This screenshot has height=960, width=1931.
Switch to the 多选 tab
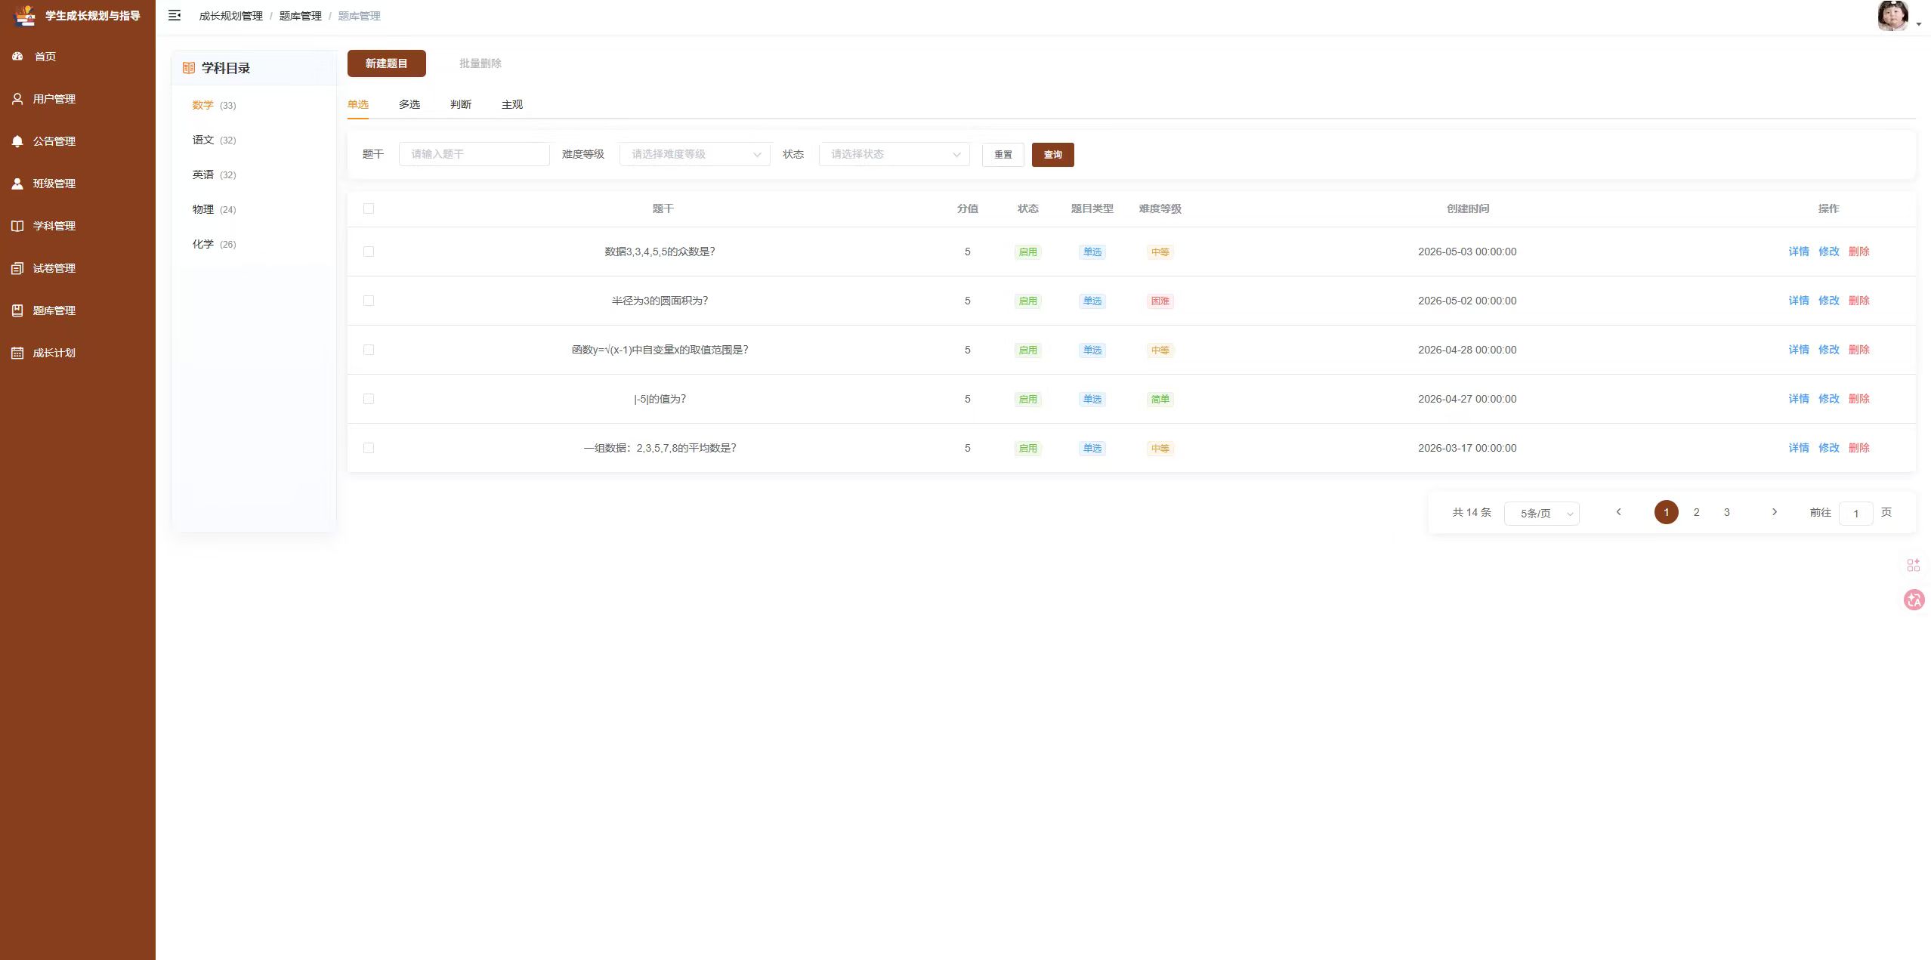tap(409, 104)
